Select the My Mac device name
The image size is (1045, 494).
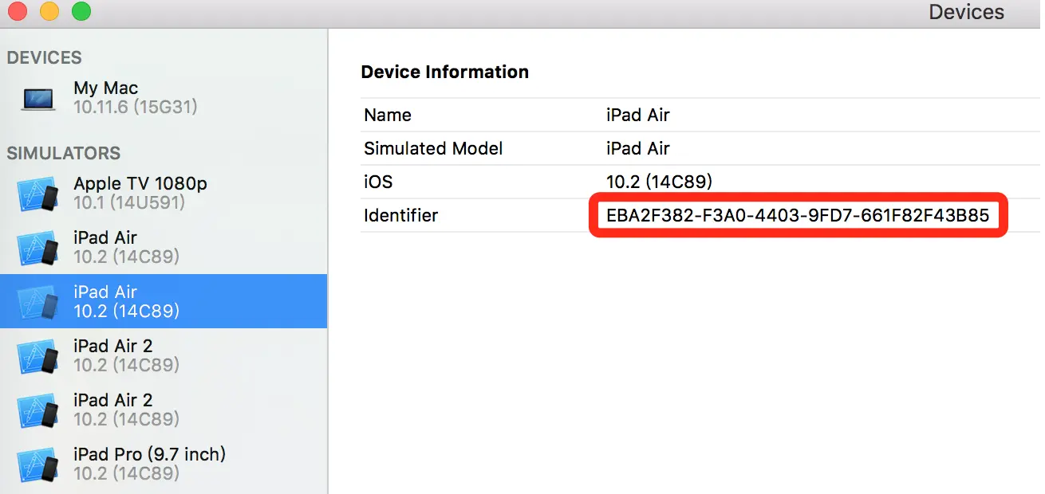(x=106, y=88)
